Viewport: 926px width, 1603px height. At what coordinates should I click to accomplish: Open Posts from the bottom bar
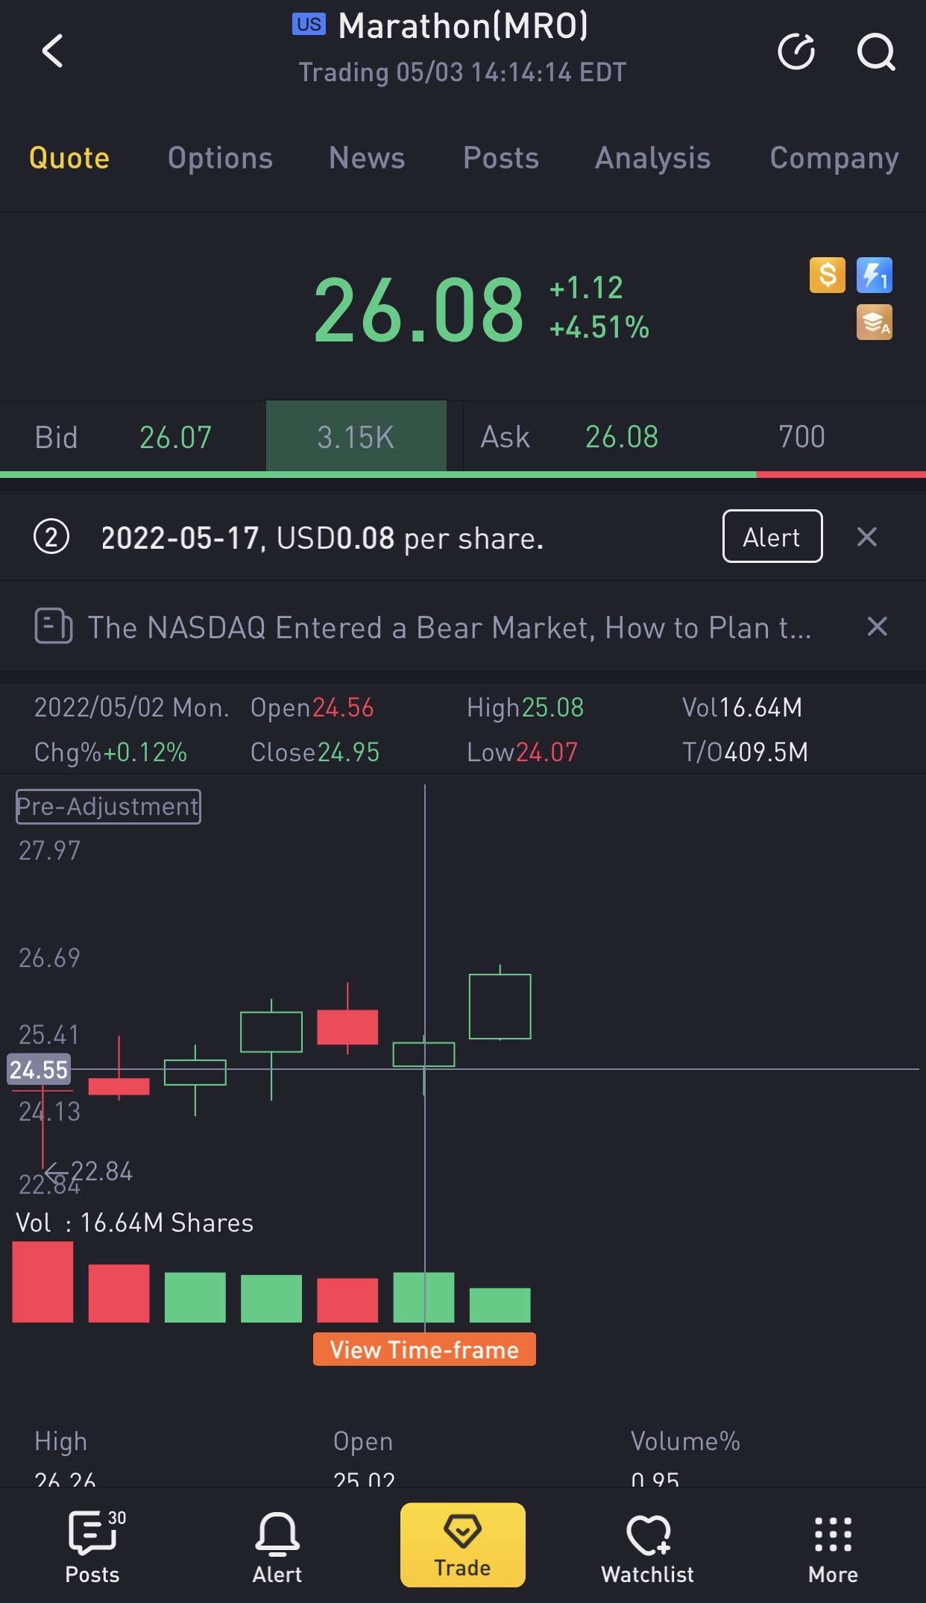click(x=92, y=1546)
